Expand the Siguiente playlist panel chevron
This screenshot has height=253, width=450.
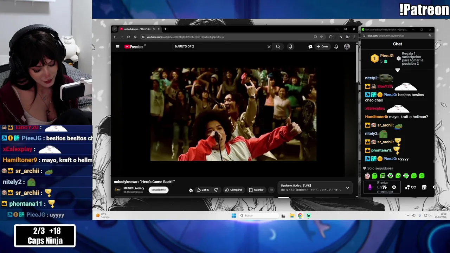[x=347, y=188]
